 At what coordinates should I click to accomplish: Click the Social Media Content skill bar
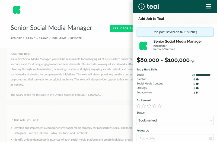[x=197, y=84]
